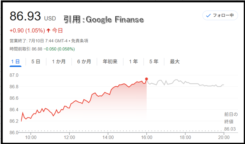Choose the 5 年 range tab

click(x=154, y=61)
